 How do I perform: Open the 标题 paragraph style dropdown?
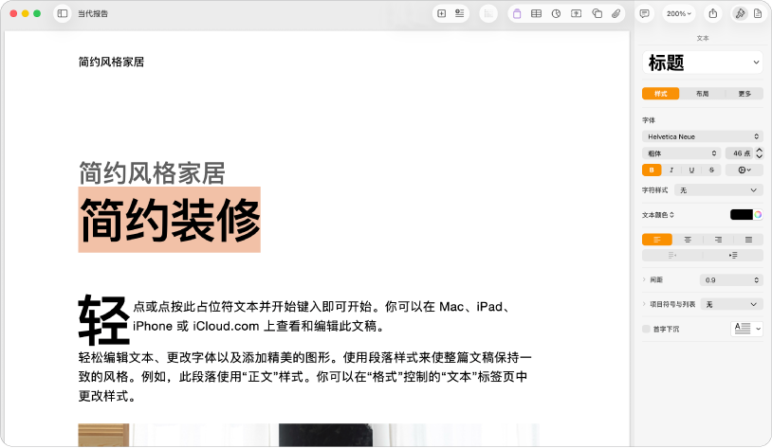point(703,63)
